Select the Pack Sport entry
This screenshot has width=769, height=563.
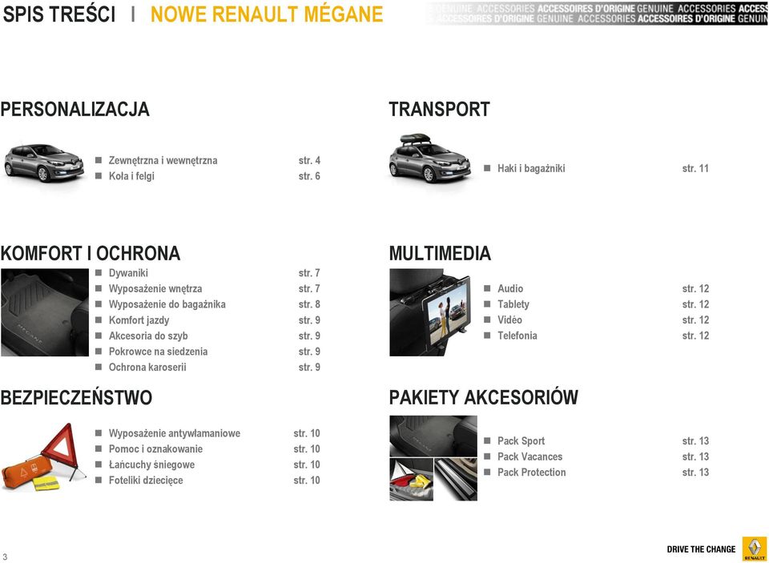(521, 441)
